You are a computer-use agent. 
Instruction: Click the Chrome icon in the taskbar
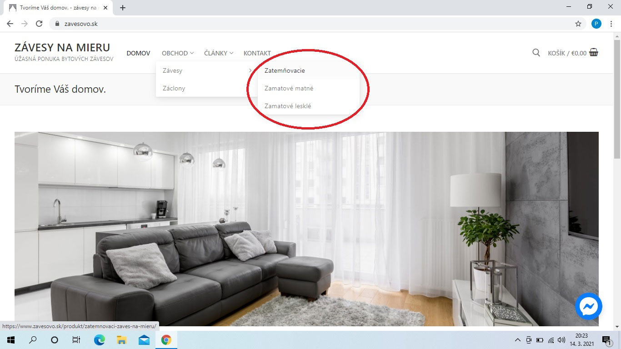[x=166, y=340]
